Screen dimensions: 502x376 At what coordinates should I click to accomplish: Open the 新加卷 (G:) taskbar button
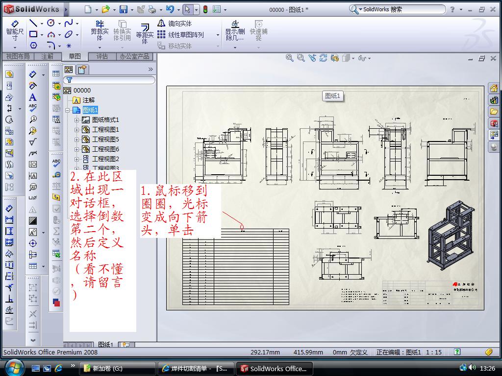(x=118, y=368)
